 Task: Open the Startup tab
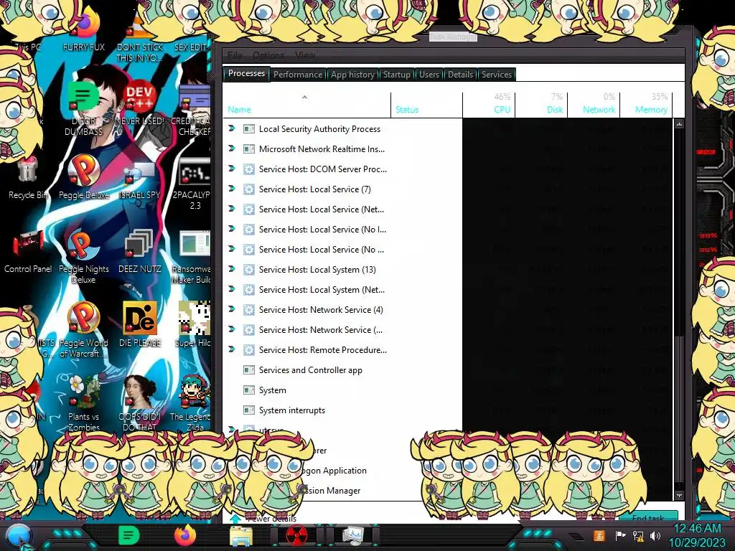[396, 75]
